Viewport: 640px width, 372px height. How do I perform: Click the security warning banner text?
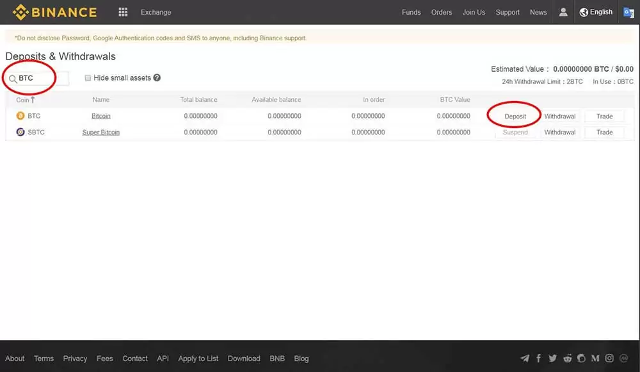point(161,38)
